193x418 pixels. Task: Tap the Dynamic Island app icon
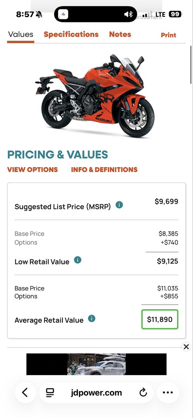point(63,14)
